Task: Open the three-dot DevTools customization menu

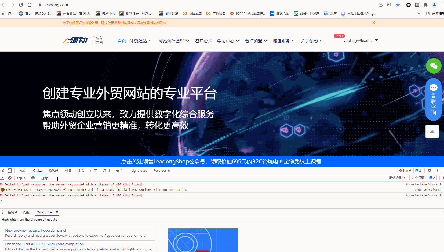Action: pos(437,170)
